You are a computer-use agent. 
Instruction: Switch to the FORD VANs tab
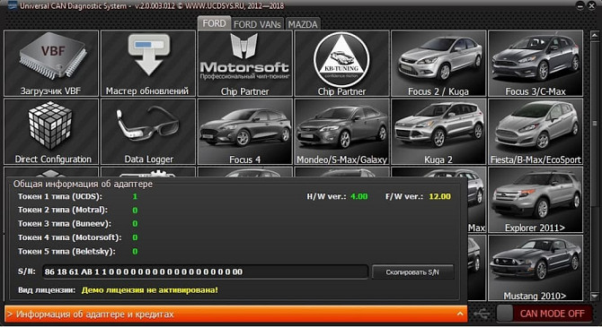click(x=257, y=24)
